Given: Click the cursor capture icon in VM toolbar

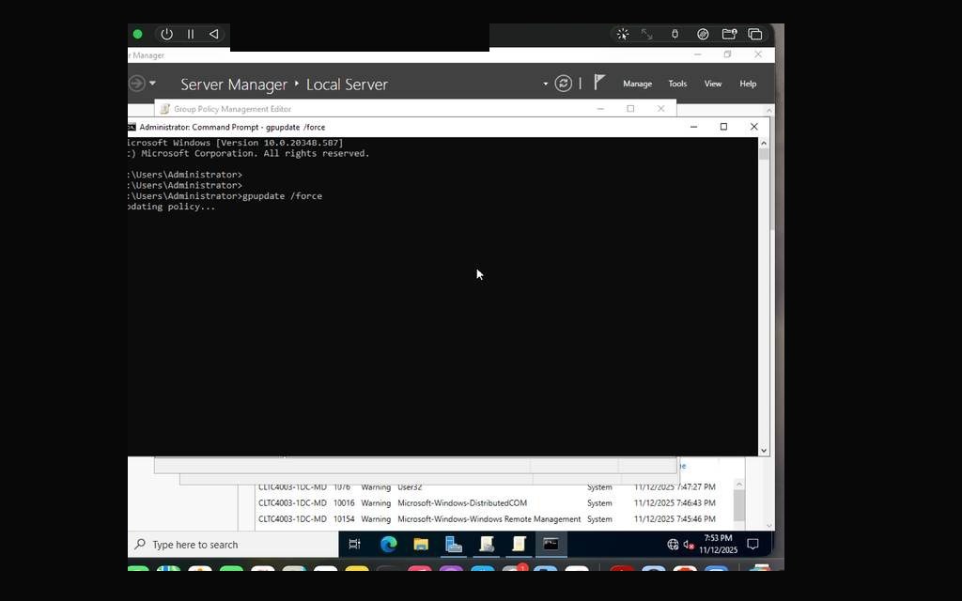Looking at the screenshot, I should point(623,35).
